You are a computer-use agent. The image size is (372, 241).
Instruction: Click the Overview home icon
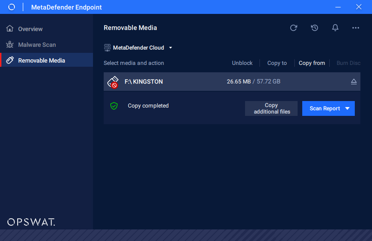point(10,28)
